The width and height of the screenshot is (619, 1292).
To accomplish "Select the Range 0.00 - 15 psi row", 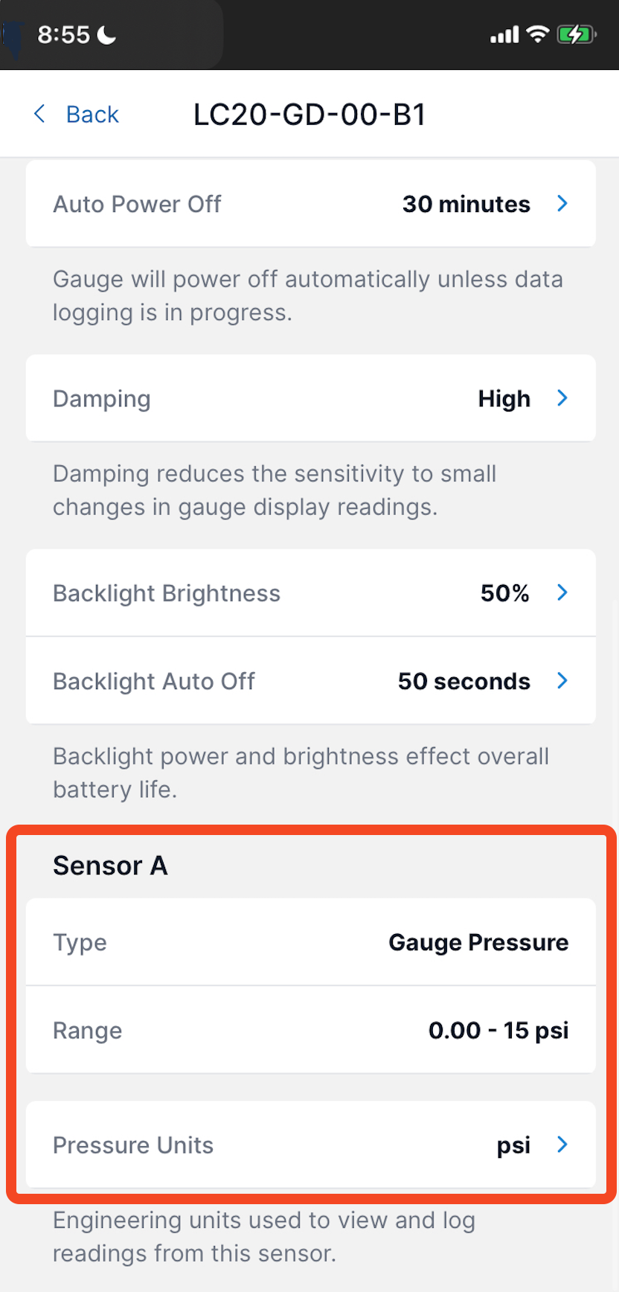I will click(311, 1030).
